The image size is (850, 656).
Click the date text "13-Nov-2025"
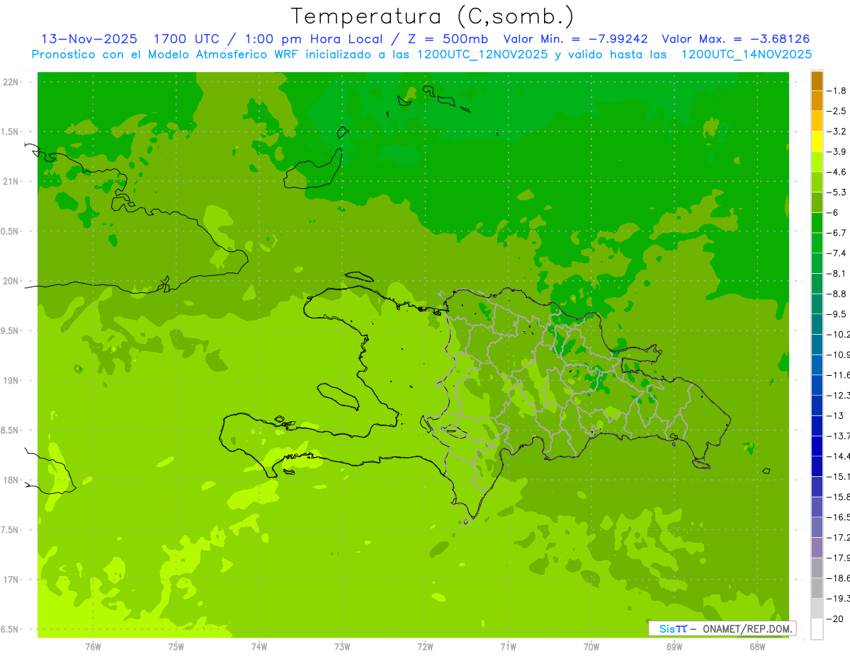(89, 39)
